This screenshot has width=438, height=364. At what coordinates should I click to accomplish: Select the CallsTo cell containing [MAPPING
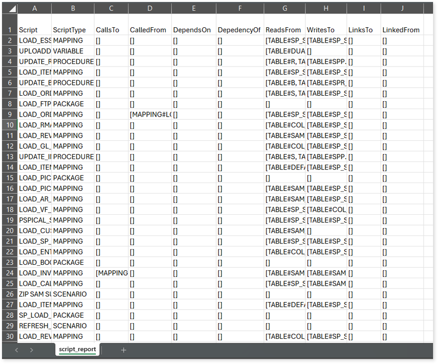[111, 273]
